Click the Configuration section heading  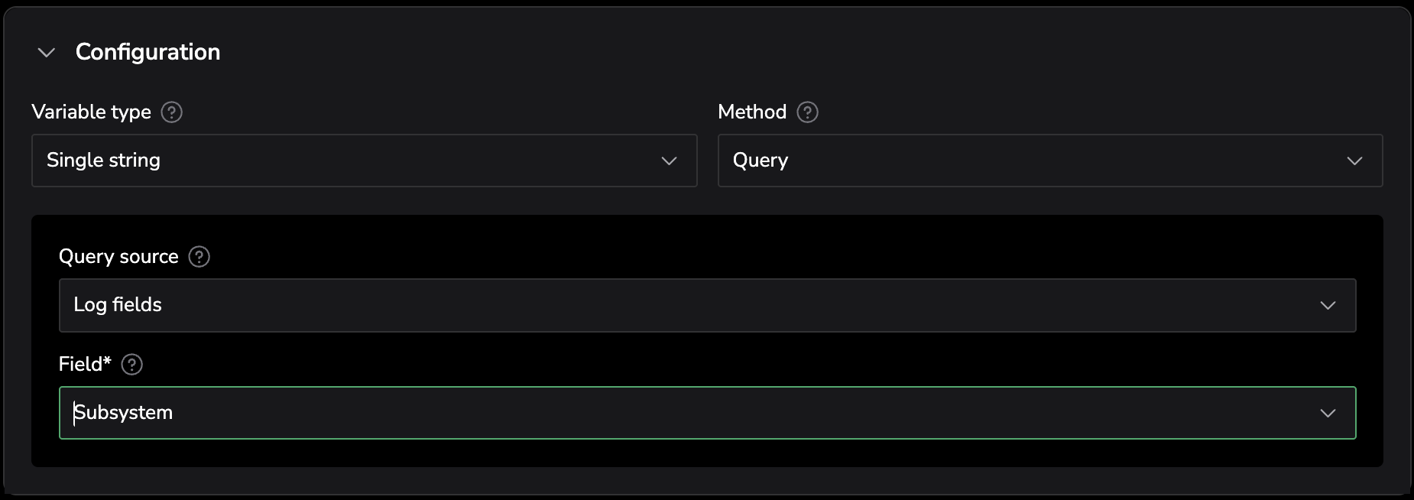[148, 52]
